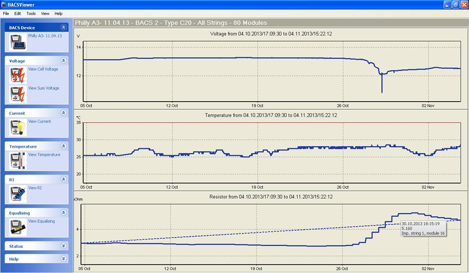Click the View RI meter icon
Image resolution: width=469 pixels, height=273 pixels.
pos(17,194)
